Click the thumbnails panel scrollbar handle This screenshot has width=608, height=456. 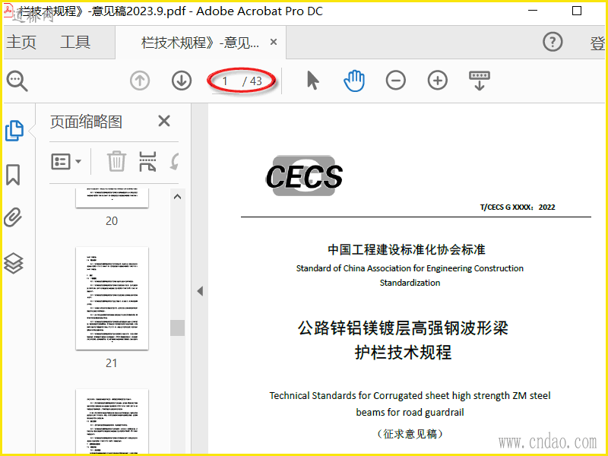[x=178, y=328]
